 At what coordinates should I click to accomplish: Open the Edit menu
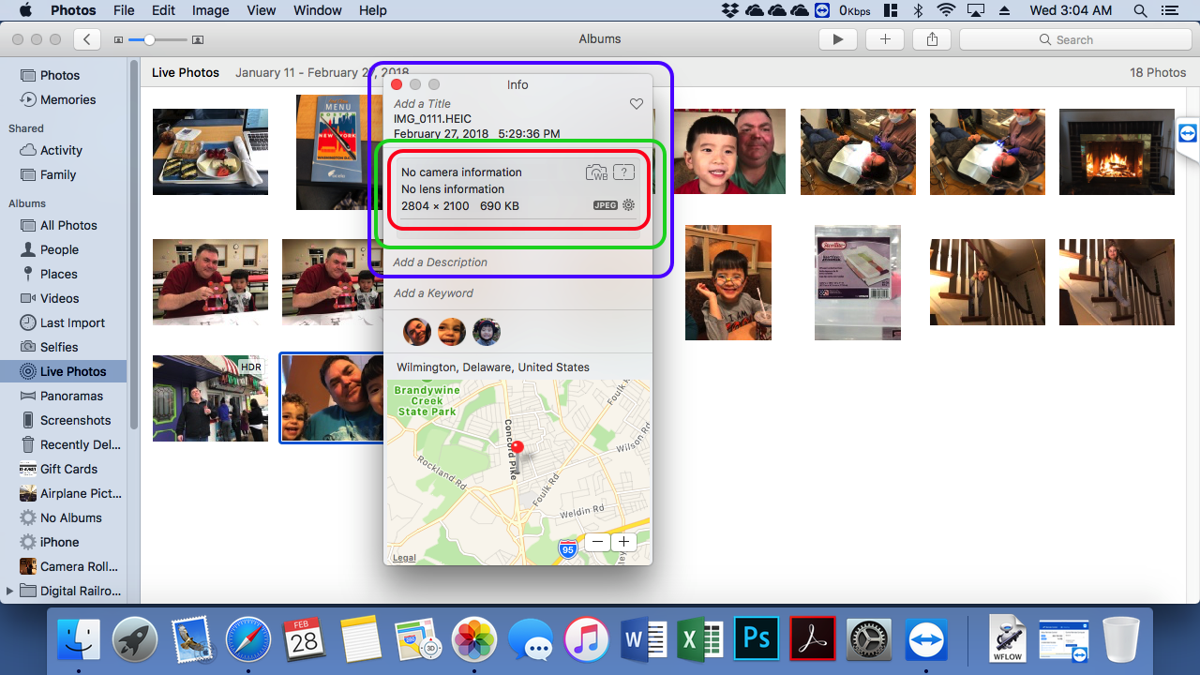[x=164, y=10]
